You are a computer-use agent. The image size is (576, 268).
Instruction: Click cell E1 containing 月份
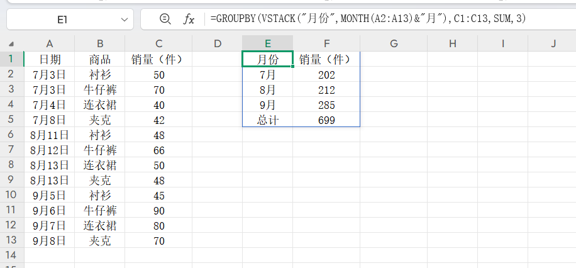tap(267, 59)
